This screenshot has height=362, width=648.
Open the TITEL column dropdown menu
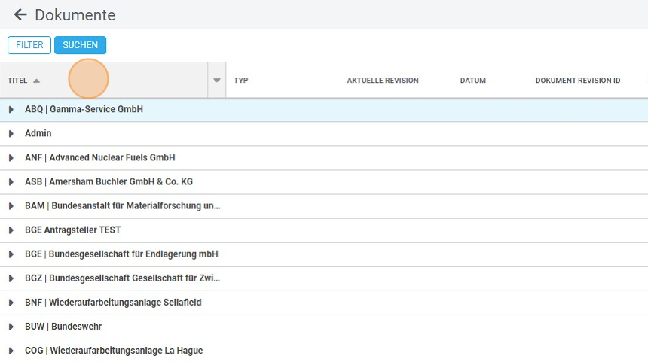pos(216,80)
